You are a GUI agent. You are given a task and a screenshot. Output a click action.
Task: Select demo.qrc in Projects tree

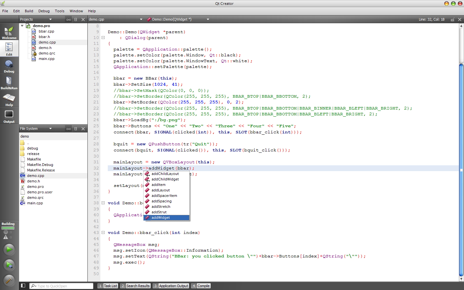coord(47,53)
